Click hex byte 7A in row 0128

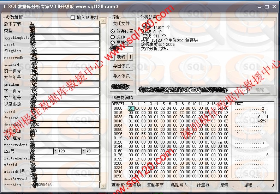tap(220, 142)
